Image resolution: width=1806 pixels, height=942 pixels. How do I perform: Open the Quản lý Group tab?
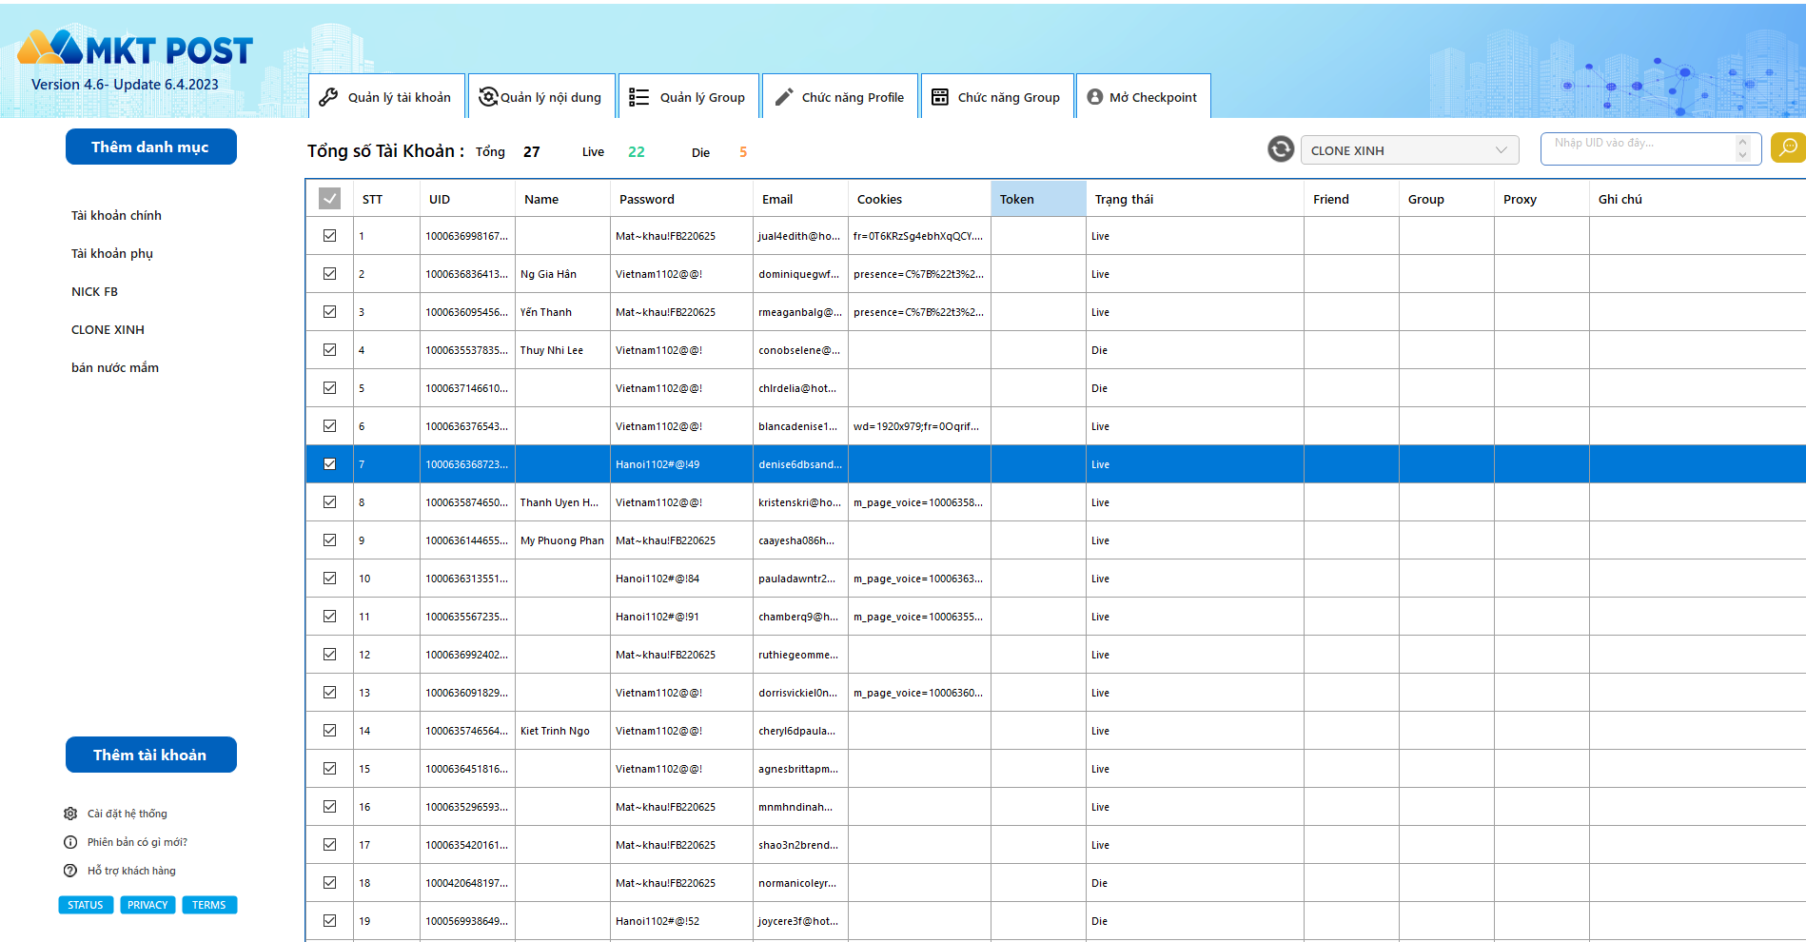pos(689,97)
